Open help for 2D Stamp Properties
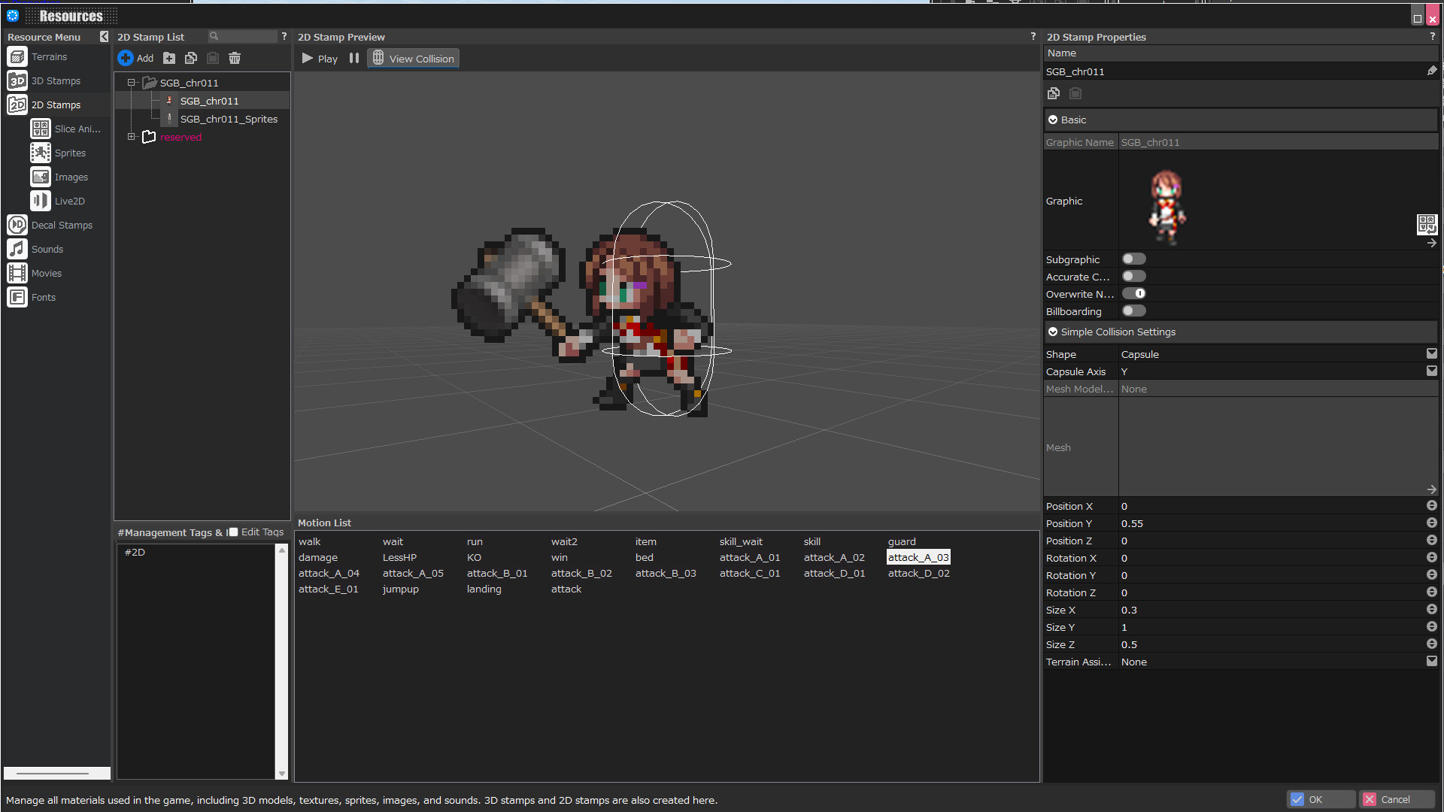1444x812 pixels. click(x=1432, y=36)
